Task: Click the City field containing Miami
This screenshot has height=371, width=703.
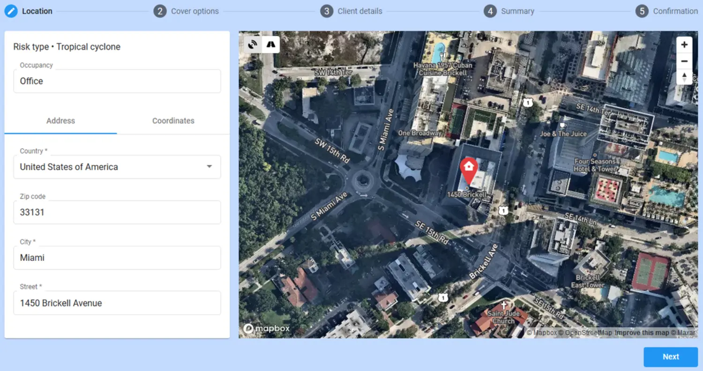Action: point(117,258)
